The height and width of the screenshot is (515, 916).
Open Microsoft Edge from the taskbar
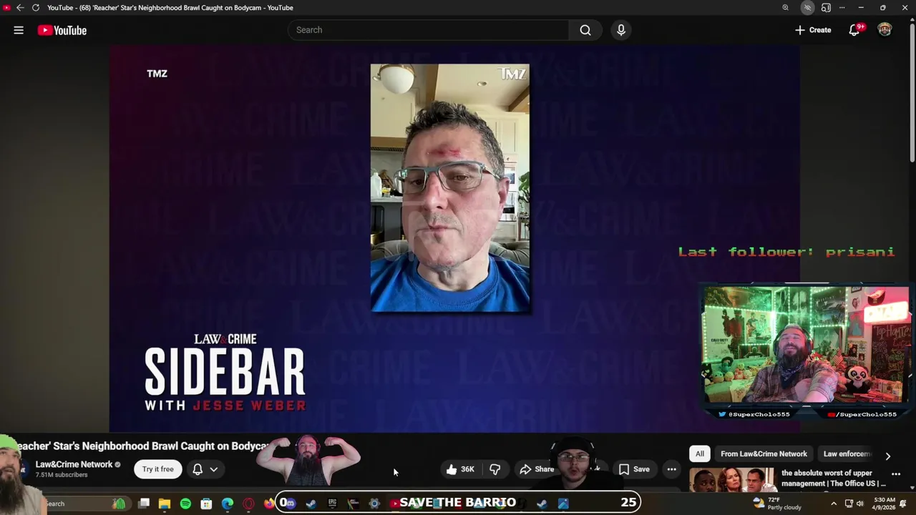pos(228,504)
